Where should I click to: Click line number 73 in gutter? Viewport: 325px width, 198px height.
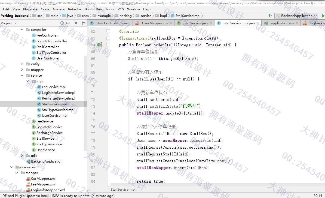pos(93,106)
